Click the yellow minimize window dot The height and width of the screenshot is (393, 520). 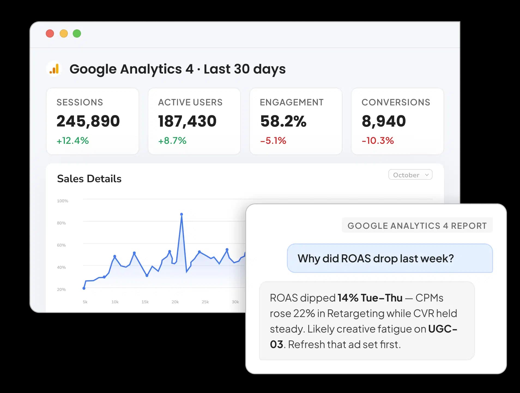tap(64, 33)
